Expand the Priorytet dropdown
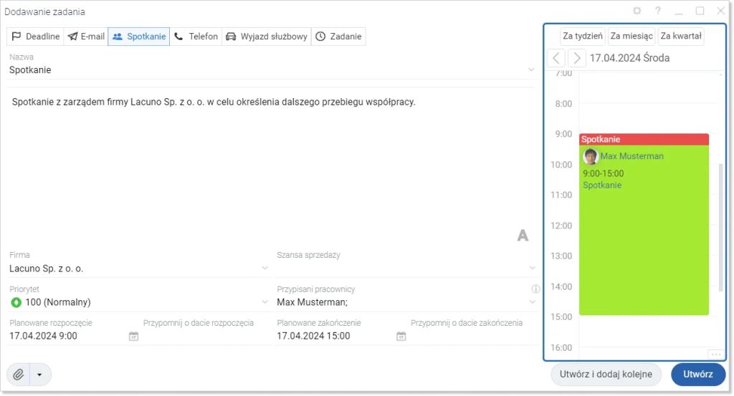Image resolution: width=734 pixels, height=396 pixels. (265, 302)
